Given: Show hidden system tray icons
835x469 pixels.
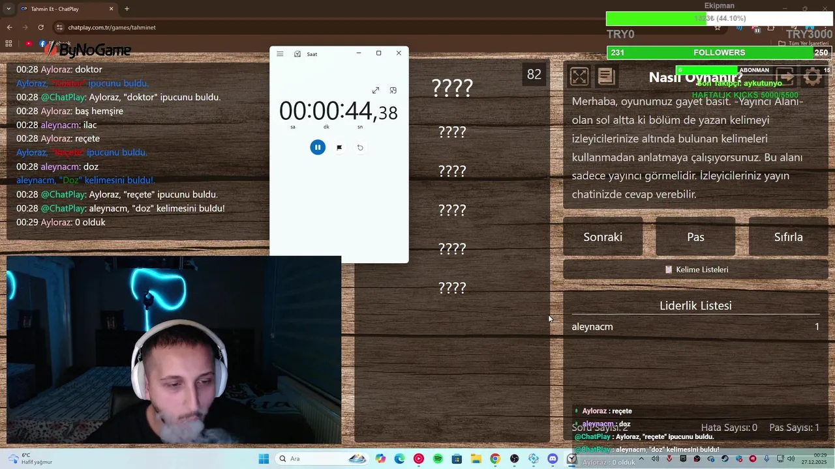Looking at the screenshot, I should tap(641, 459).
